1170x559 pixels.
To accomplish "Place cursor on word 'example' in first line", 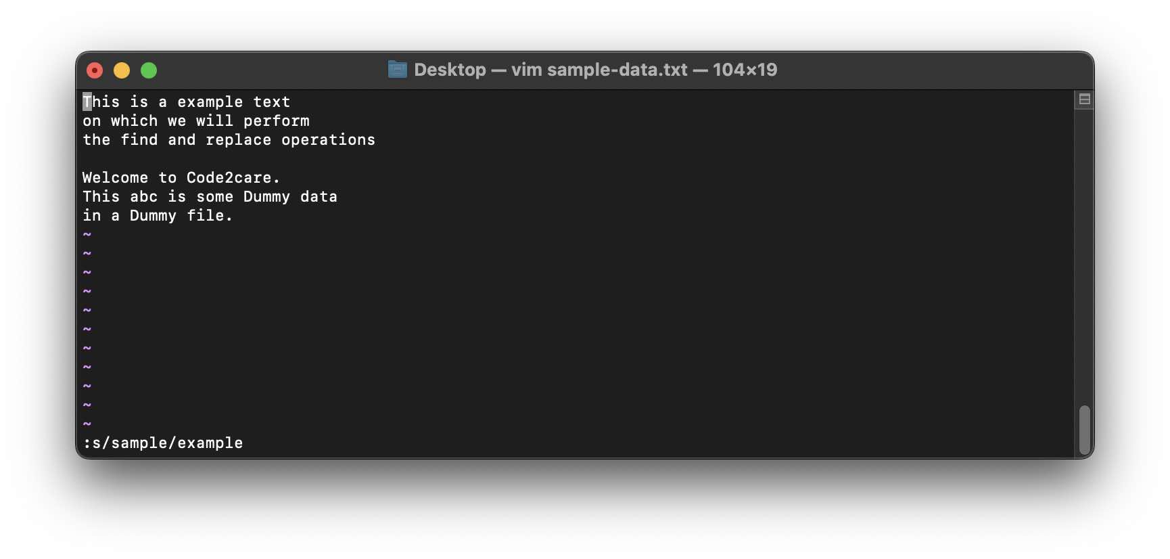I will point(210,102).
